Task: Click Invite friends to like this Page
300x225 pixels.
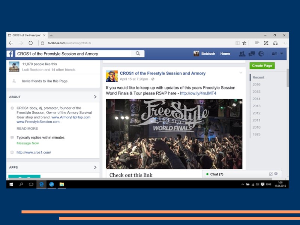Action: [45, 81]
